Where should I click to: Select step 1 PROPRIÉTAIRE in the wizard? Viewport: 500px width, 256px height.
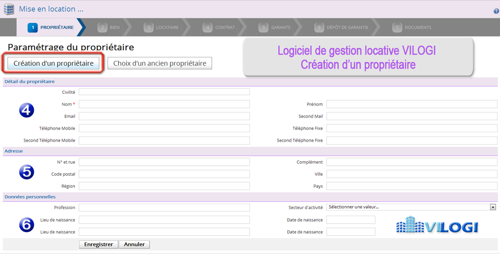51,27
